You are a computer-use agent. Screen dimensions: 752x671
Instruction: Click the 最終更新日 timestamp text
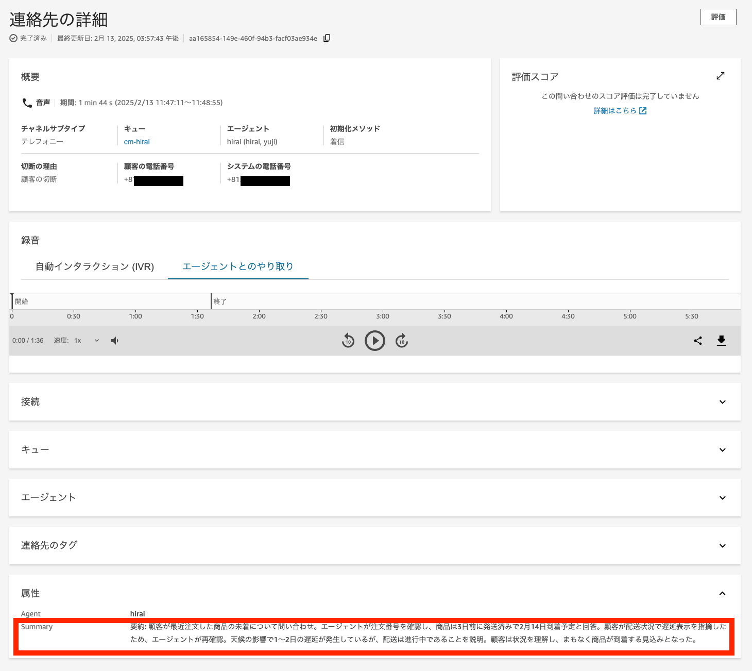(118, 38)
